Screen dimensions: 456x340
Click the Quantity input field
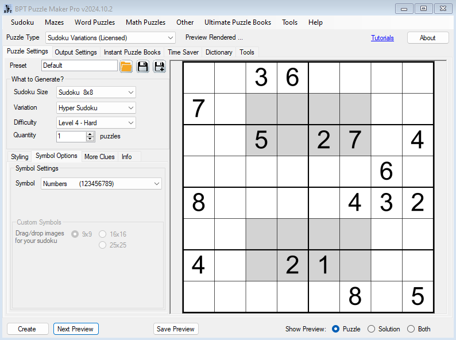click(x=71, y=136)
